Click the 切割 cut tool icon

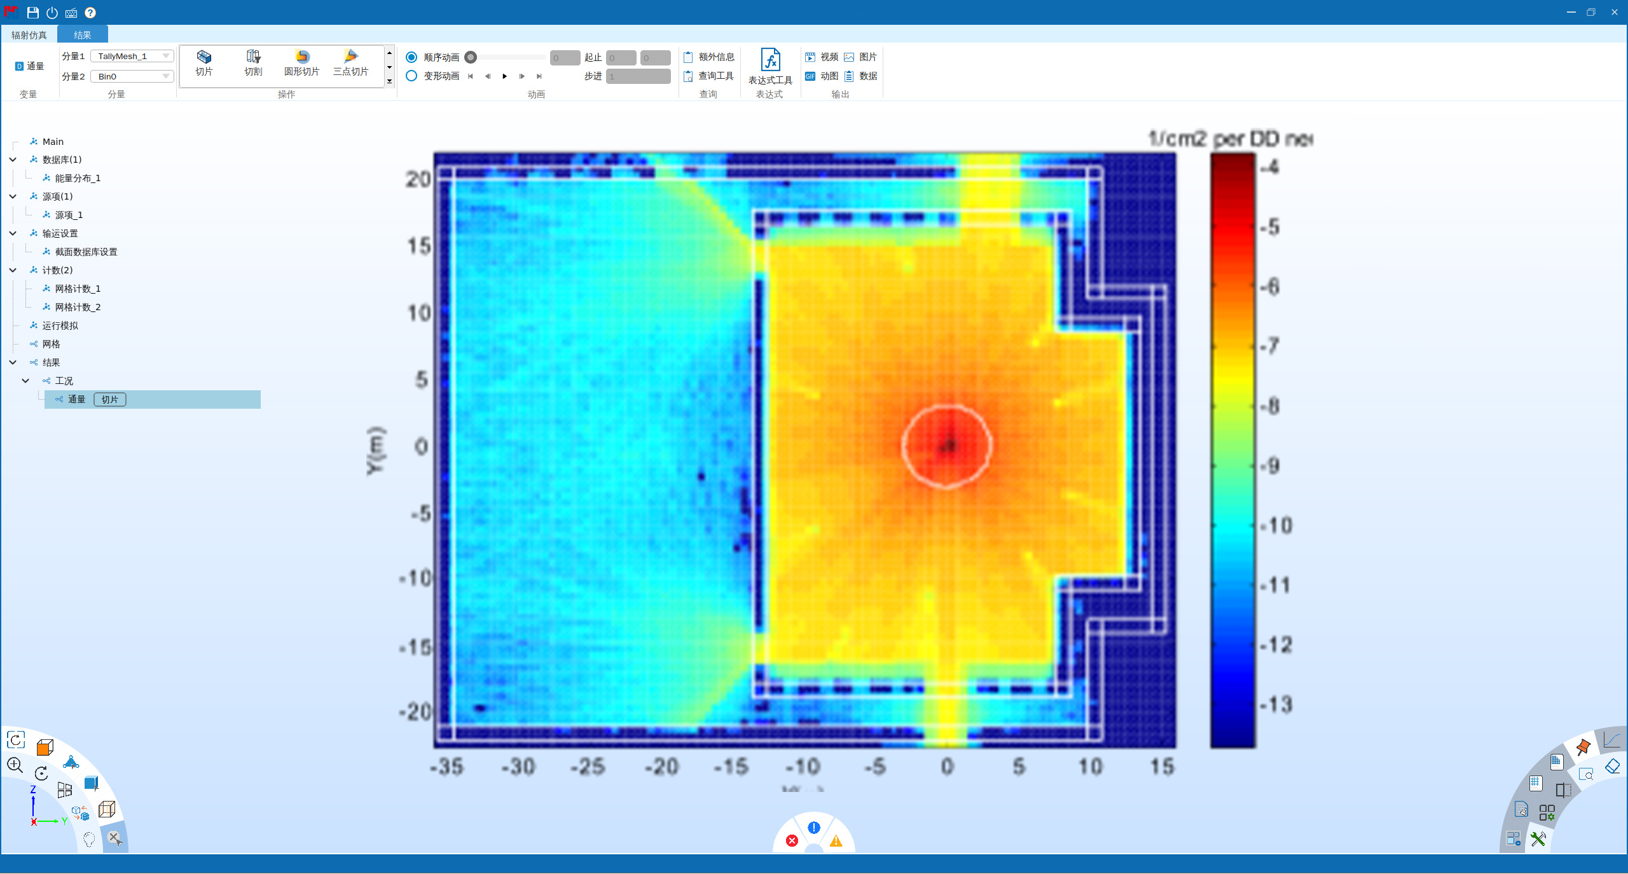(x=253, y=62)
